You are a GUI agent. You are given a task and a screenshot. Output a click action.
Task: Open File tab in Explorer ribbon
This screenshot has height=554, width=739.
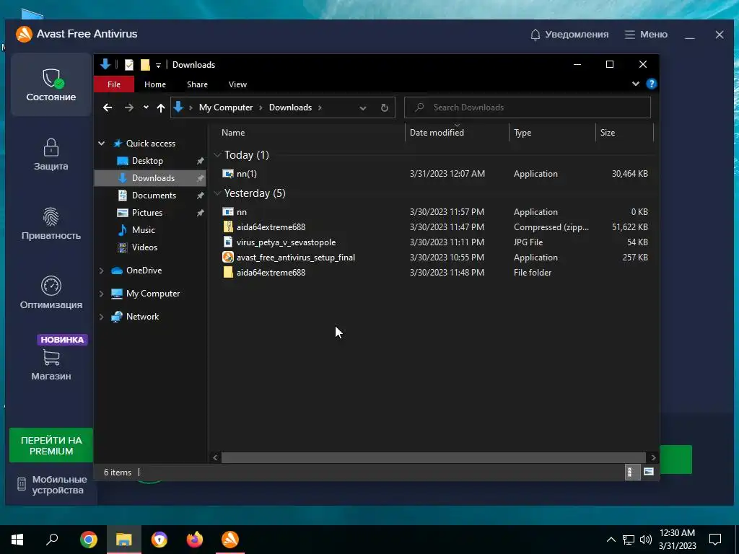click(x=113, y=84)
